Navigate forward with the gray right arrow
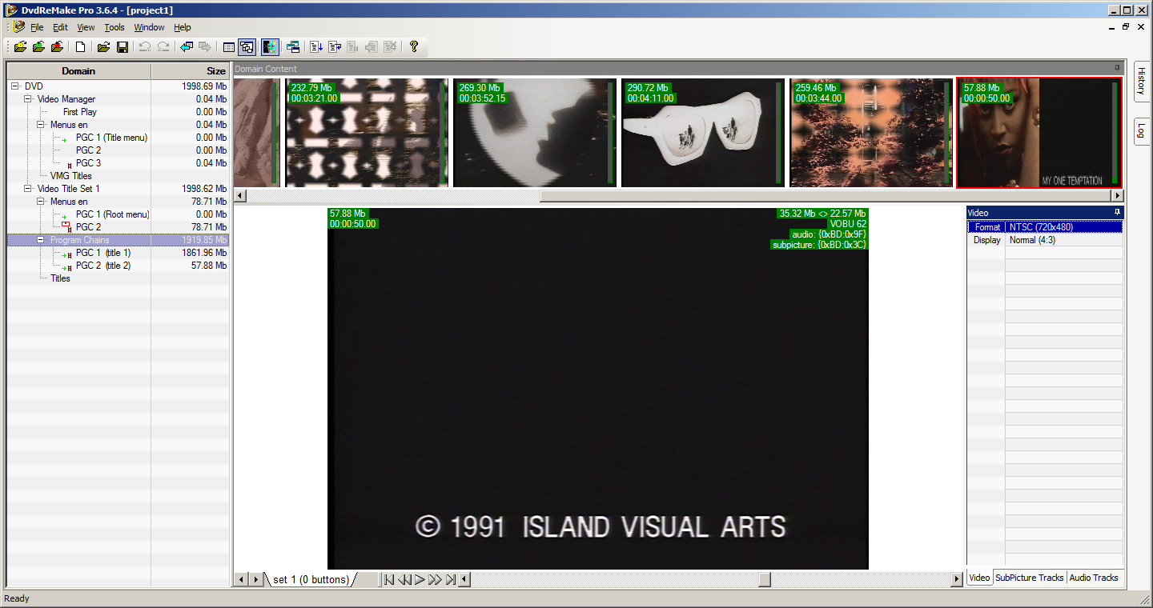Image resolution: width=1153 pixels, height=608 pixels. 205,46
